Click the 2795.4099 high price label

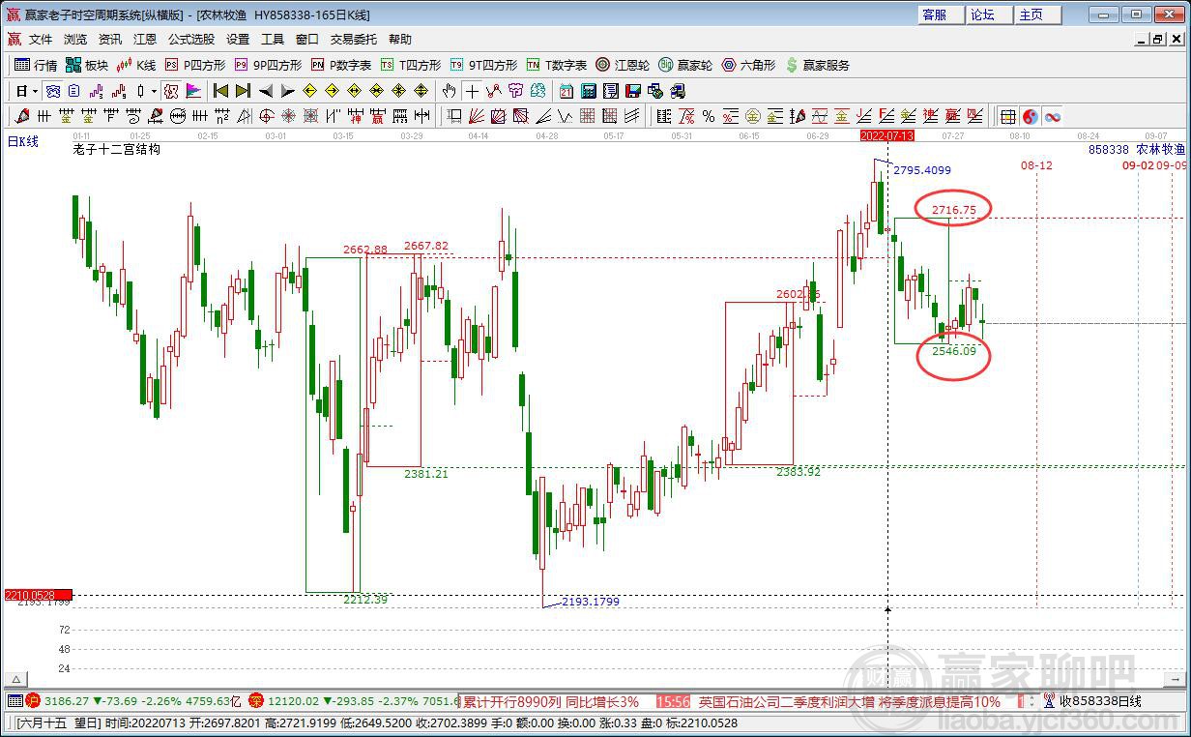pyautogui.click(x=922, y=170)
